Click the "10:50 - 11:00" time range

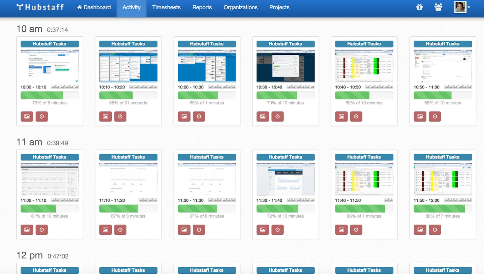coord(427,87)
